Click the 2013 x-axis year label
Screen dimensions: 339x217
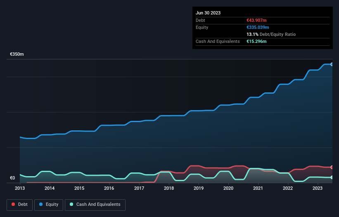(x=20, y=189)
